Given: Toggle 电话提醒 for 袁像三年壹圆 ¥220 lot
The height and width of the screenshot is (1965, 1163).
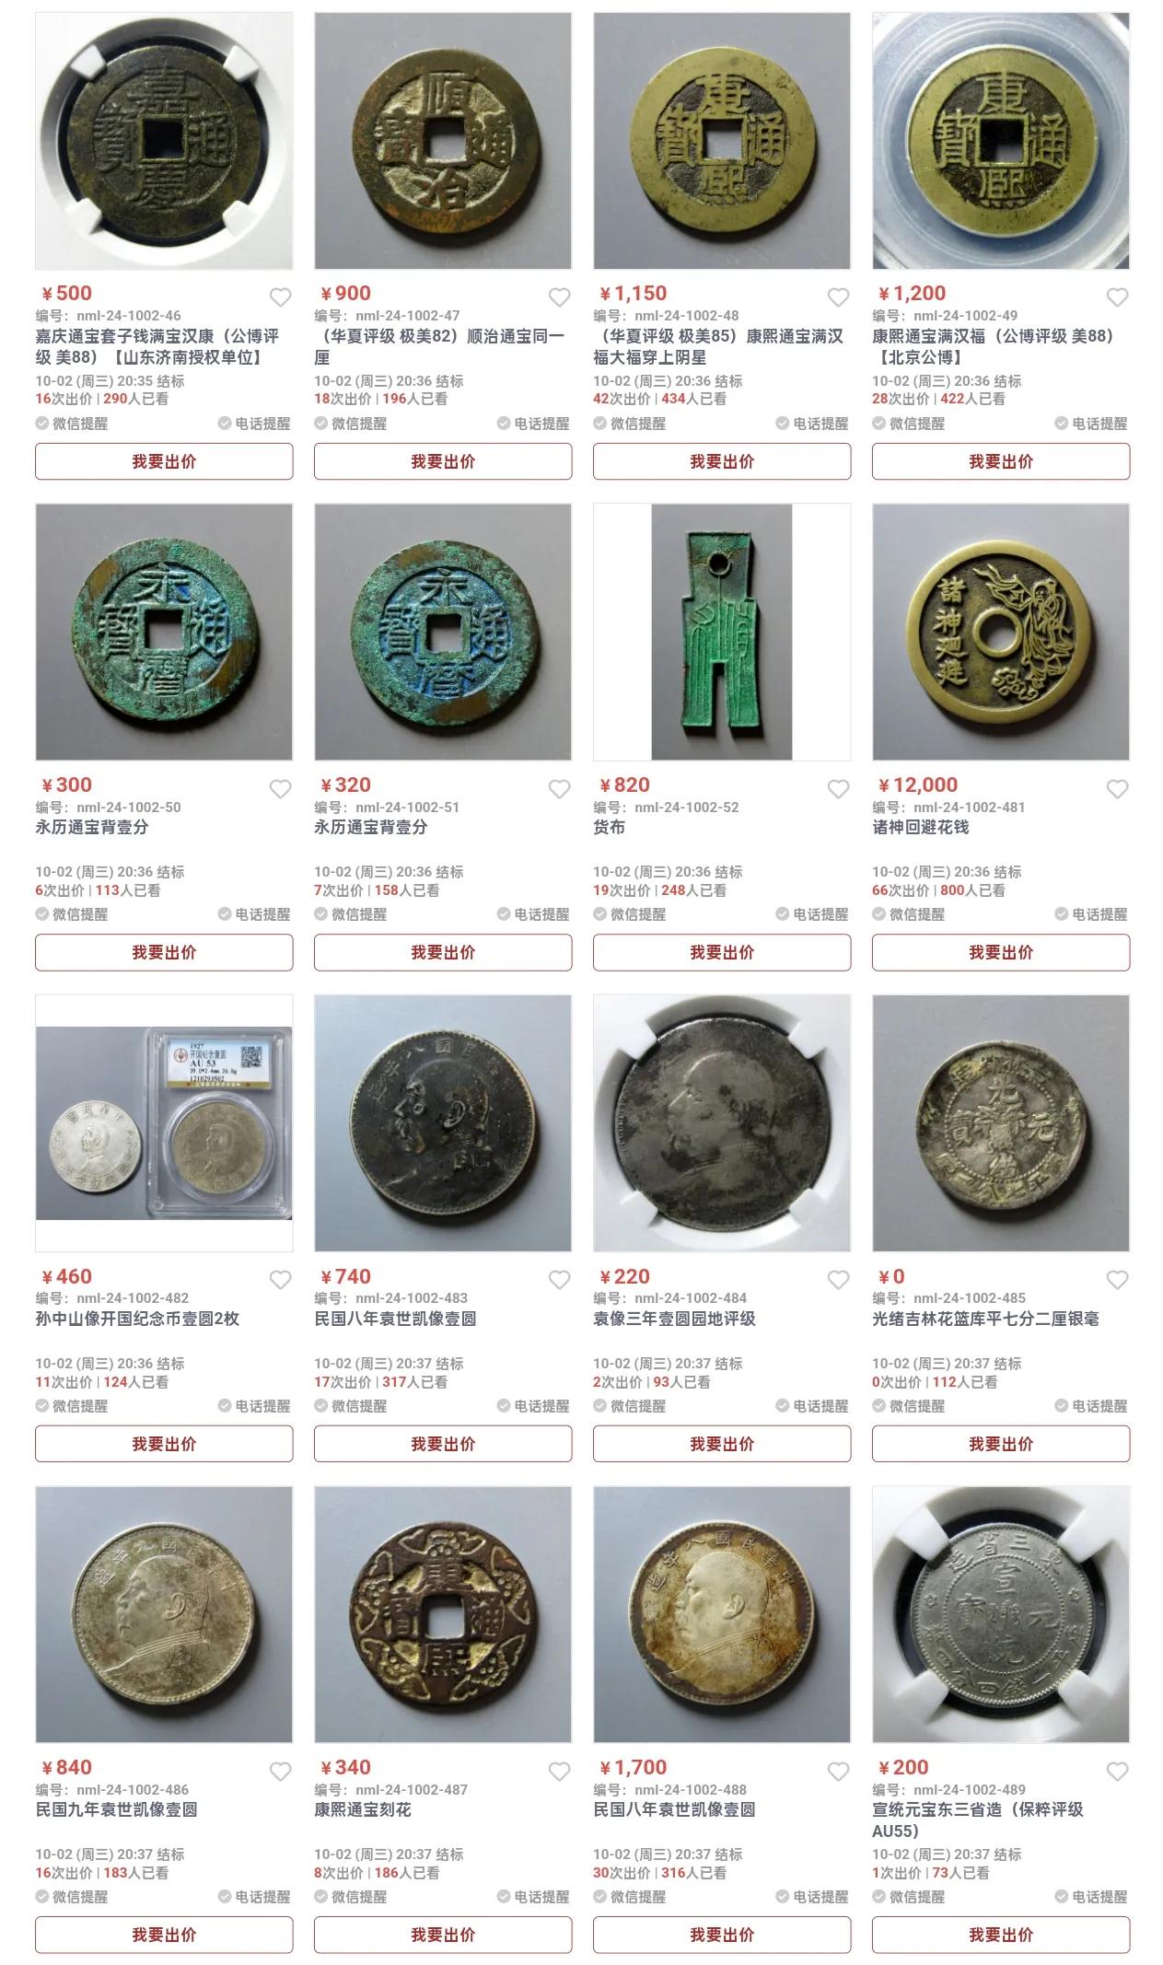Looking at the screenshot, I should 812,1406.
